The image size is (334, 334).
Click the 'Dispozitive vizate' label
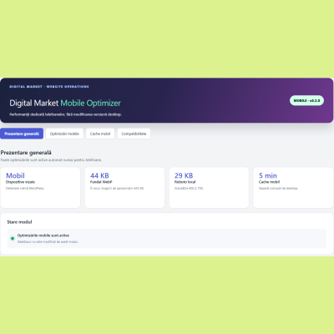(x=20, y=182)
